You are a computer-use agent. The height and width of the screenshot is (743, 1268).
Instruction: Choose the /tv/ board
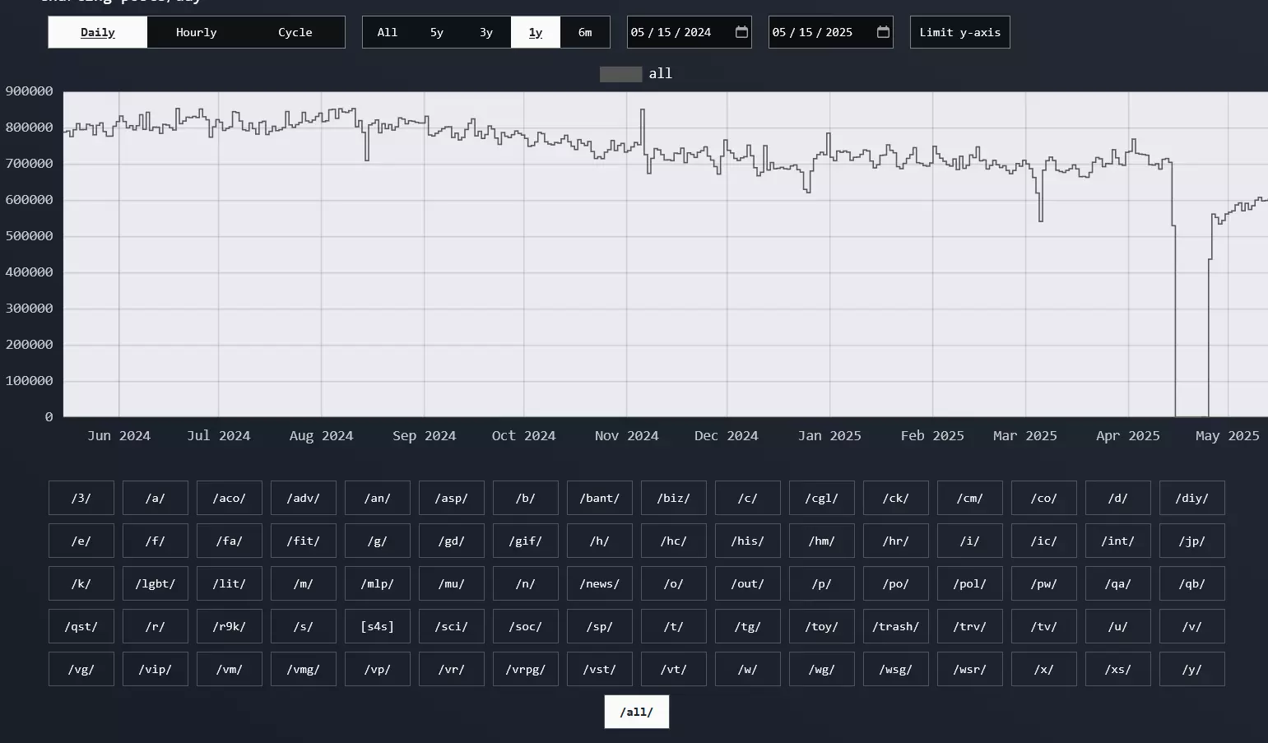click(x=1044, y=626)
